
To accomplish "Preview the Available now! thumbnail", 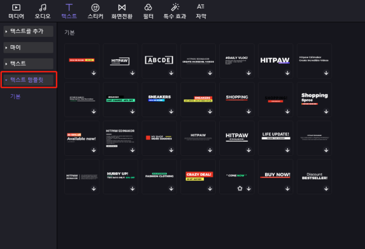I will tap(82, 138).
